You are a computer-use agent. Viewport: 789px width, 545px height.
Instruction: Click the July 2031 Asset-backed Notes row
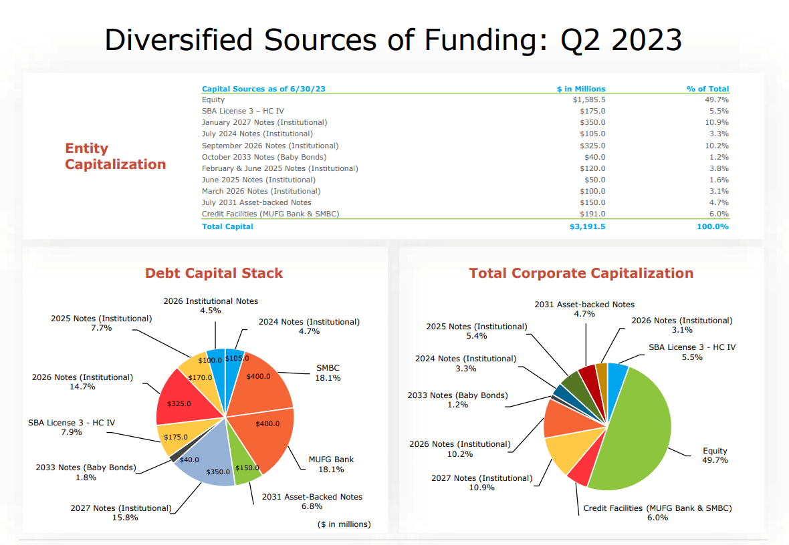(465, 202)
